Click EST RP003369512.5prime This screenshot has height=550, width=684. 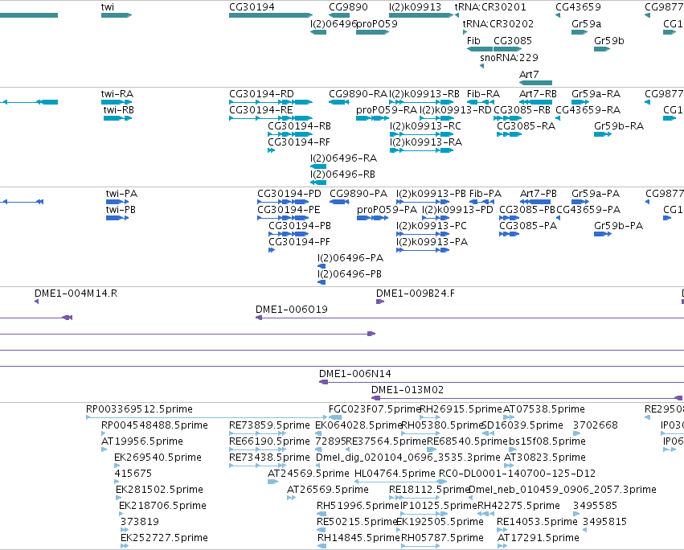coord(207,418)
